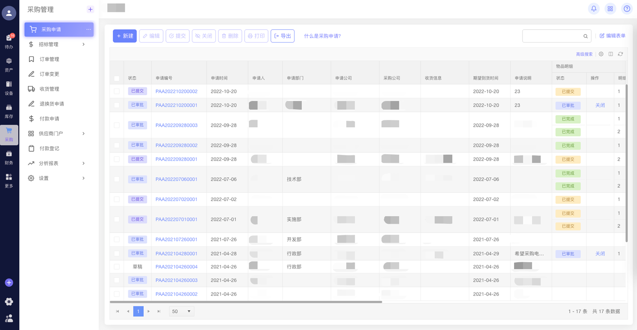The image size is (637, 330).
Task: Expand the 分析报表 submenu
Action: tap(84, 163)
